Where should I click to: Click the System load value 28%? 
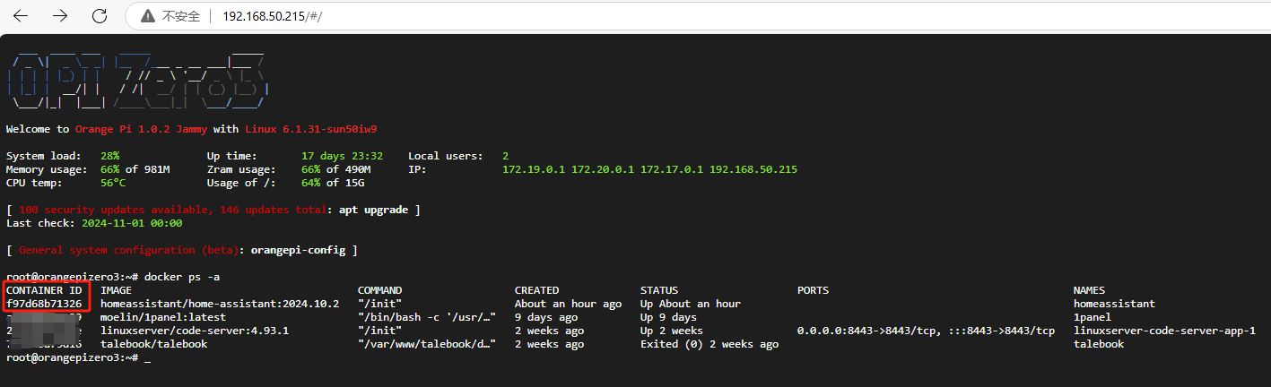click(x=109, y=156)
